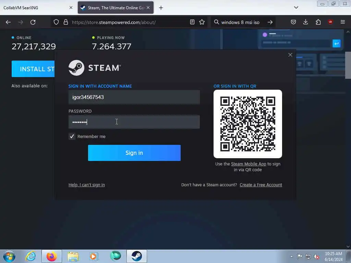Open Help, I can't sign in link
Viewport: 351px width, 263px height.
pos(87,185)
